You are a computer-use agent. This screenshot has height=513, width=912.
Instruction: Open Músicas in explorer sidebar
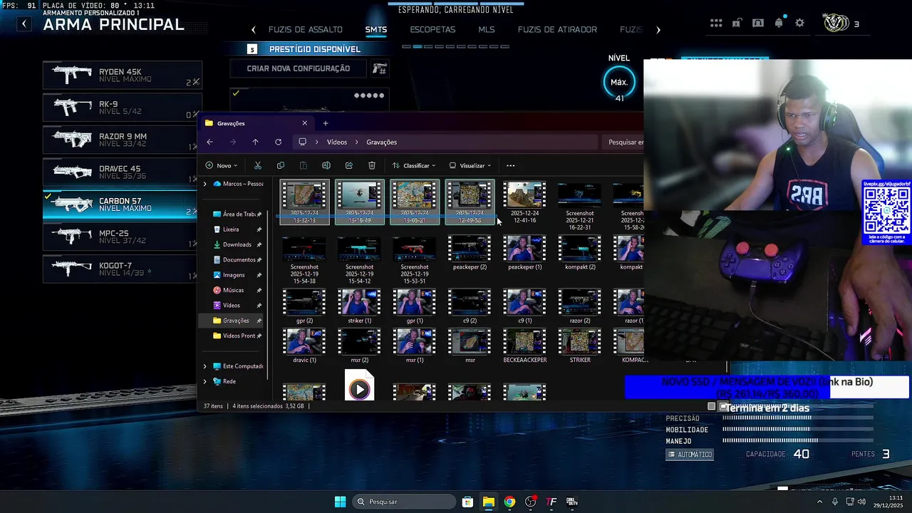(x=232, y=290)
